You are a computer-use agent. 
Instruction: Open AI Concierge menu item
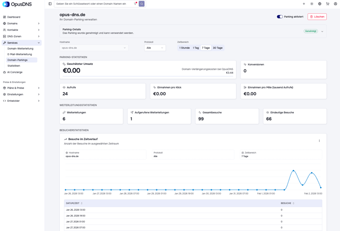pyautogui.click(x=15, y=72)
